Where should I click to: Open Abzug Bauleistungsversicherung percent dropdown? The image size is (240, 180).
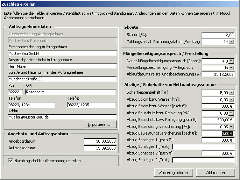tap(231, 127)
